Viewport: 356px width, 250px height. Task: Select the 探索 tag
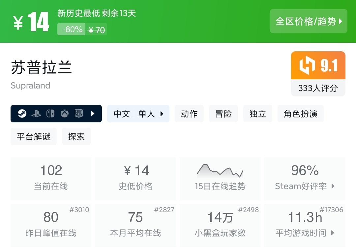coord(76,137)
